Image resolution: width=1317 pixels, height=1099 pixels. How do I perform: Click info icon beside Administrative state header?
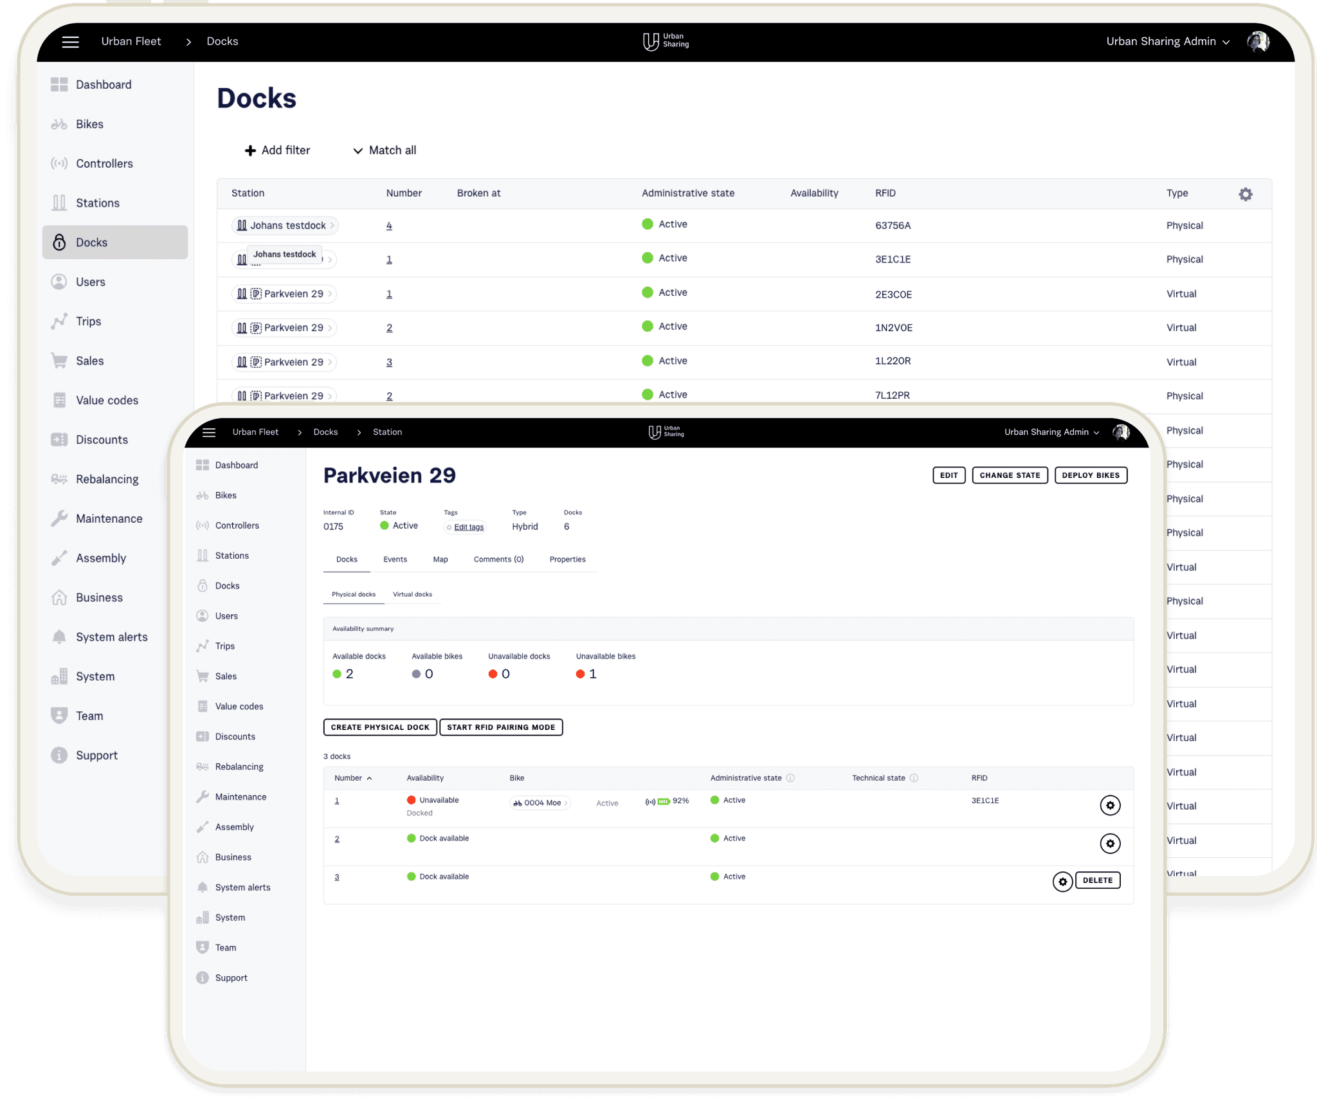pyautogui.click(x=790, y=778)
